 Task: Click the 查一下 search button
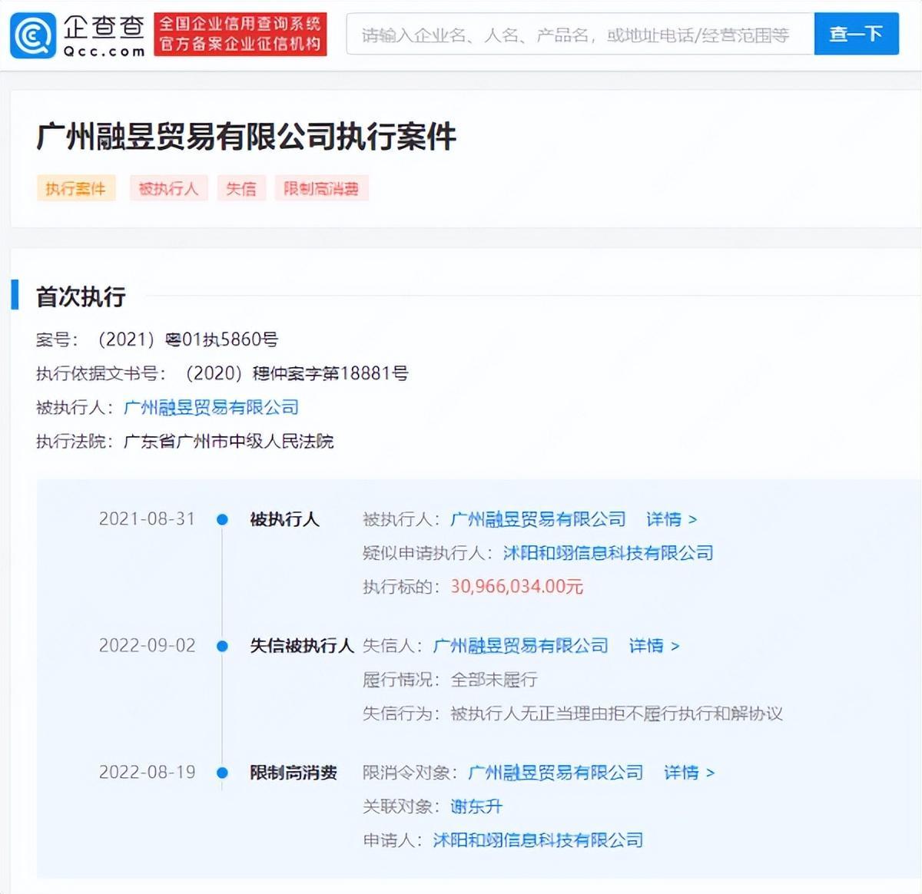(856, 35)
